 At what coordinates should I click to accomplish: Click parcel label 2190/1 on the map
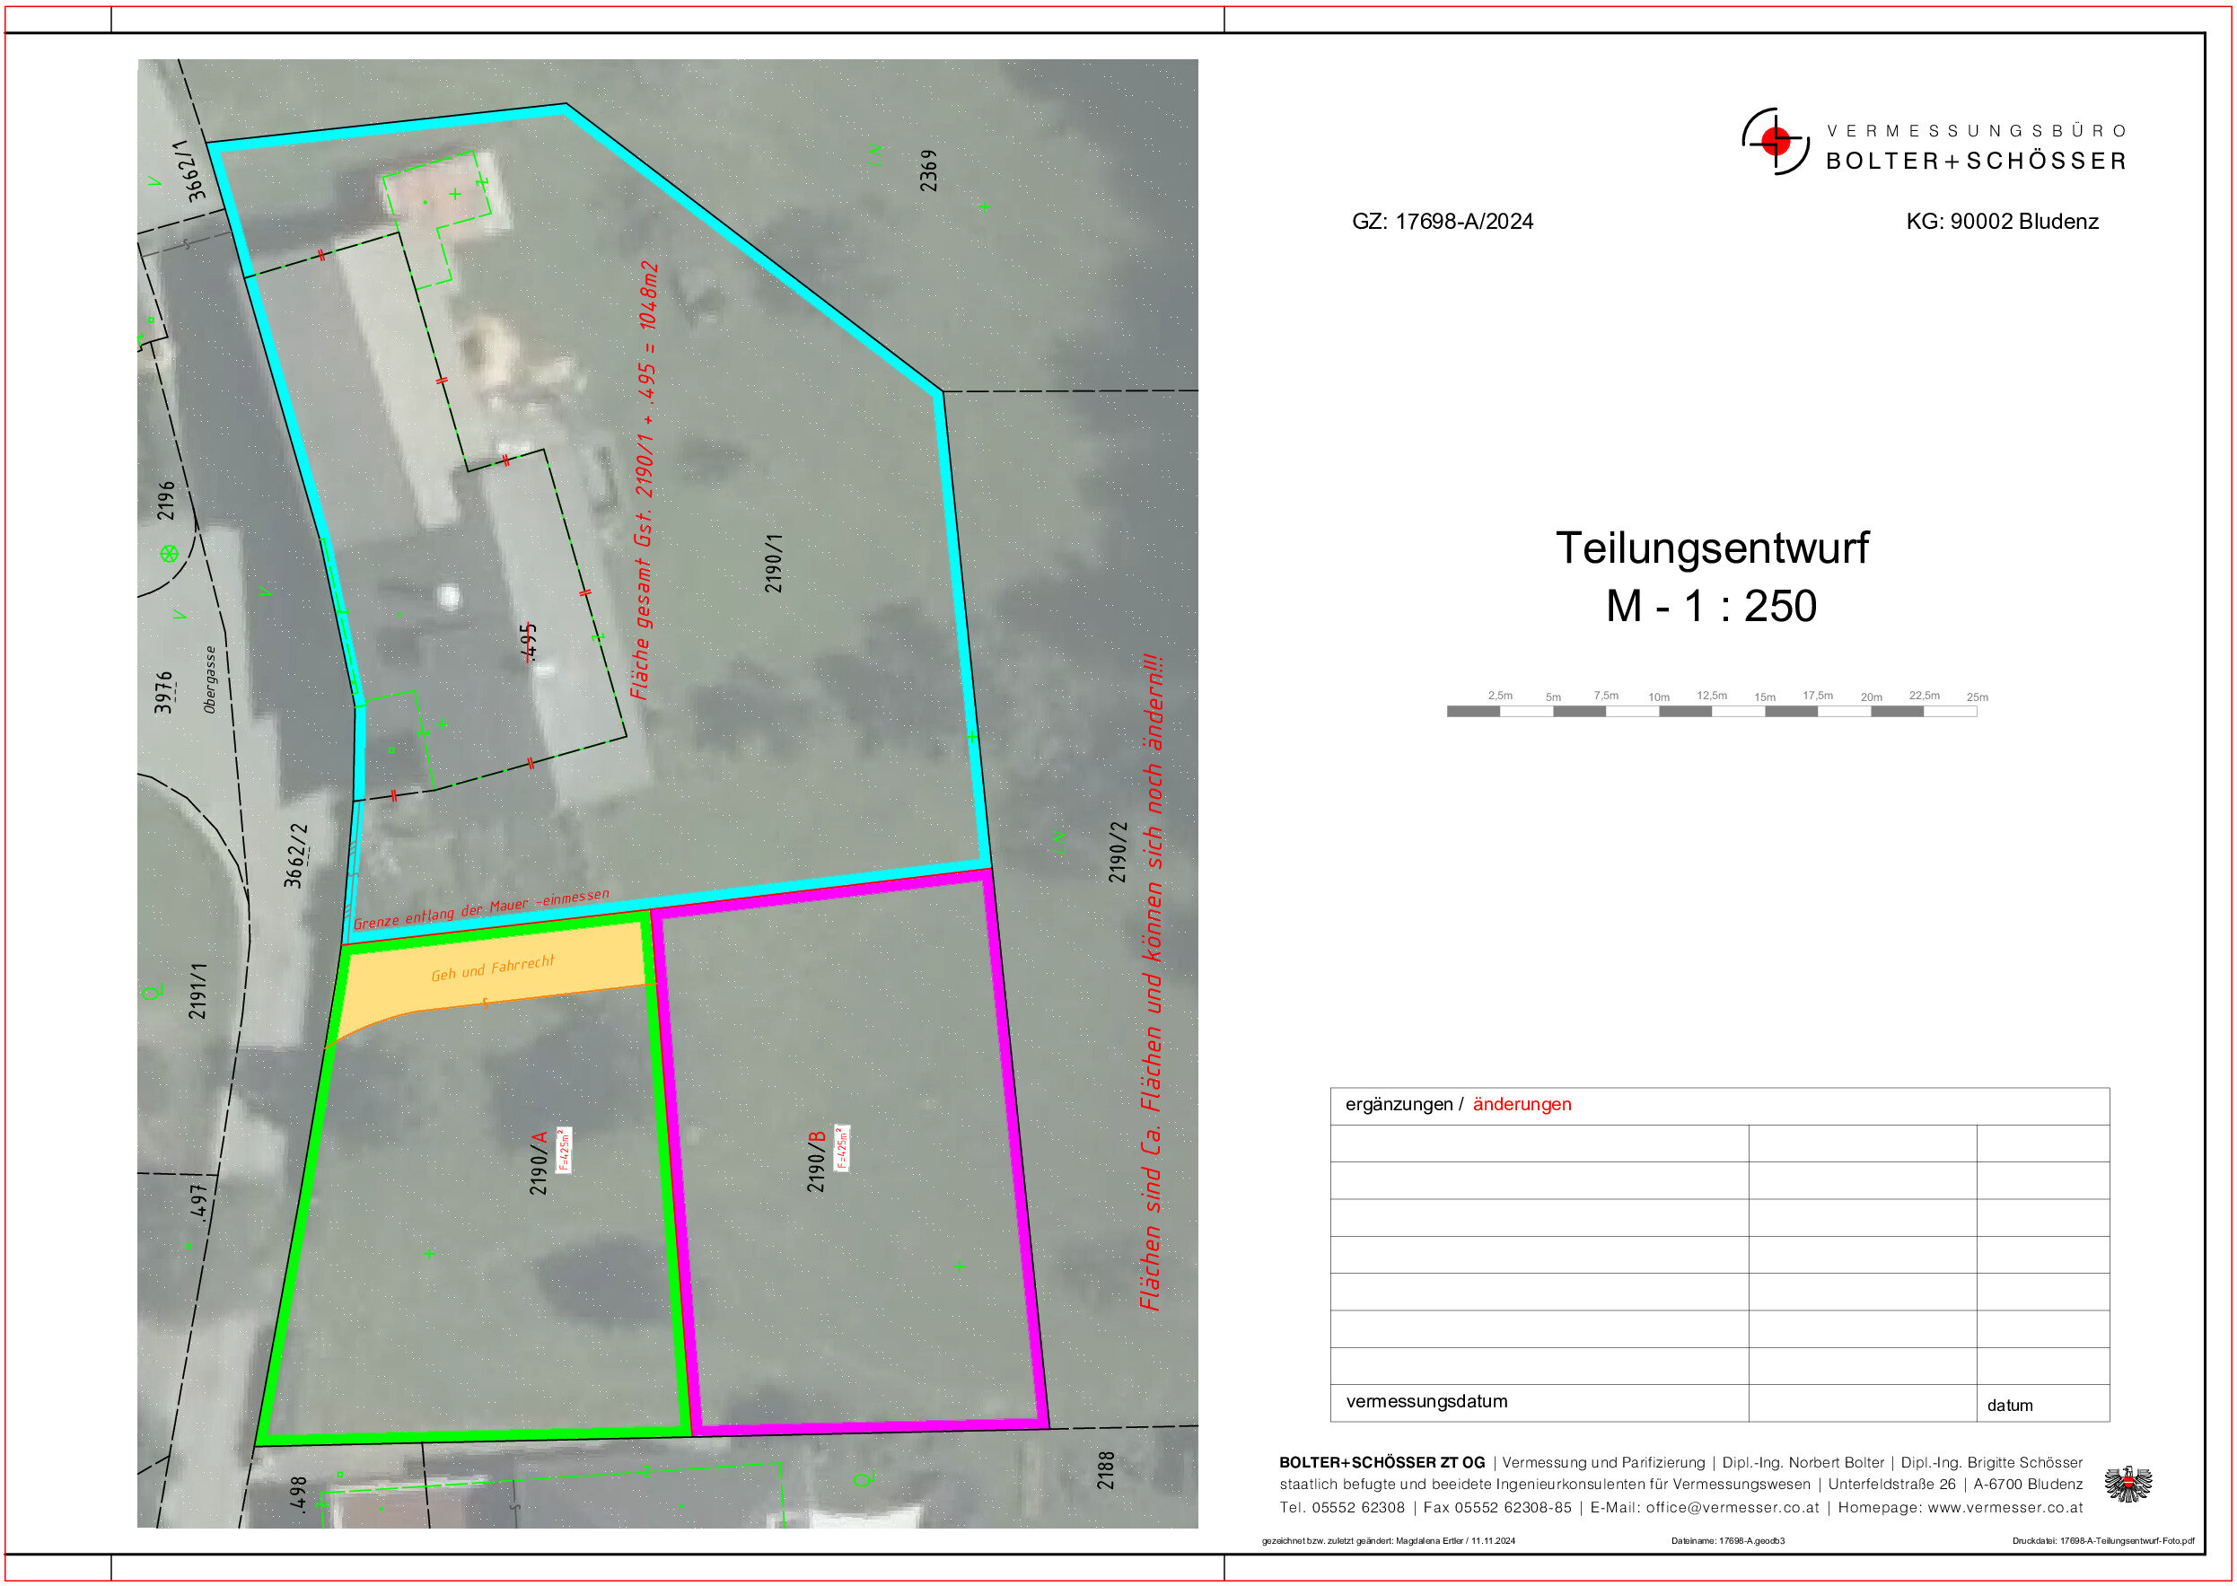(773, 564)
